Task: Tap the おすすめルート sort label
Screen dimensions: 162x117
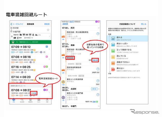Action: 29,38
